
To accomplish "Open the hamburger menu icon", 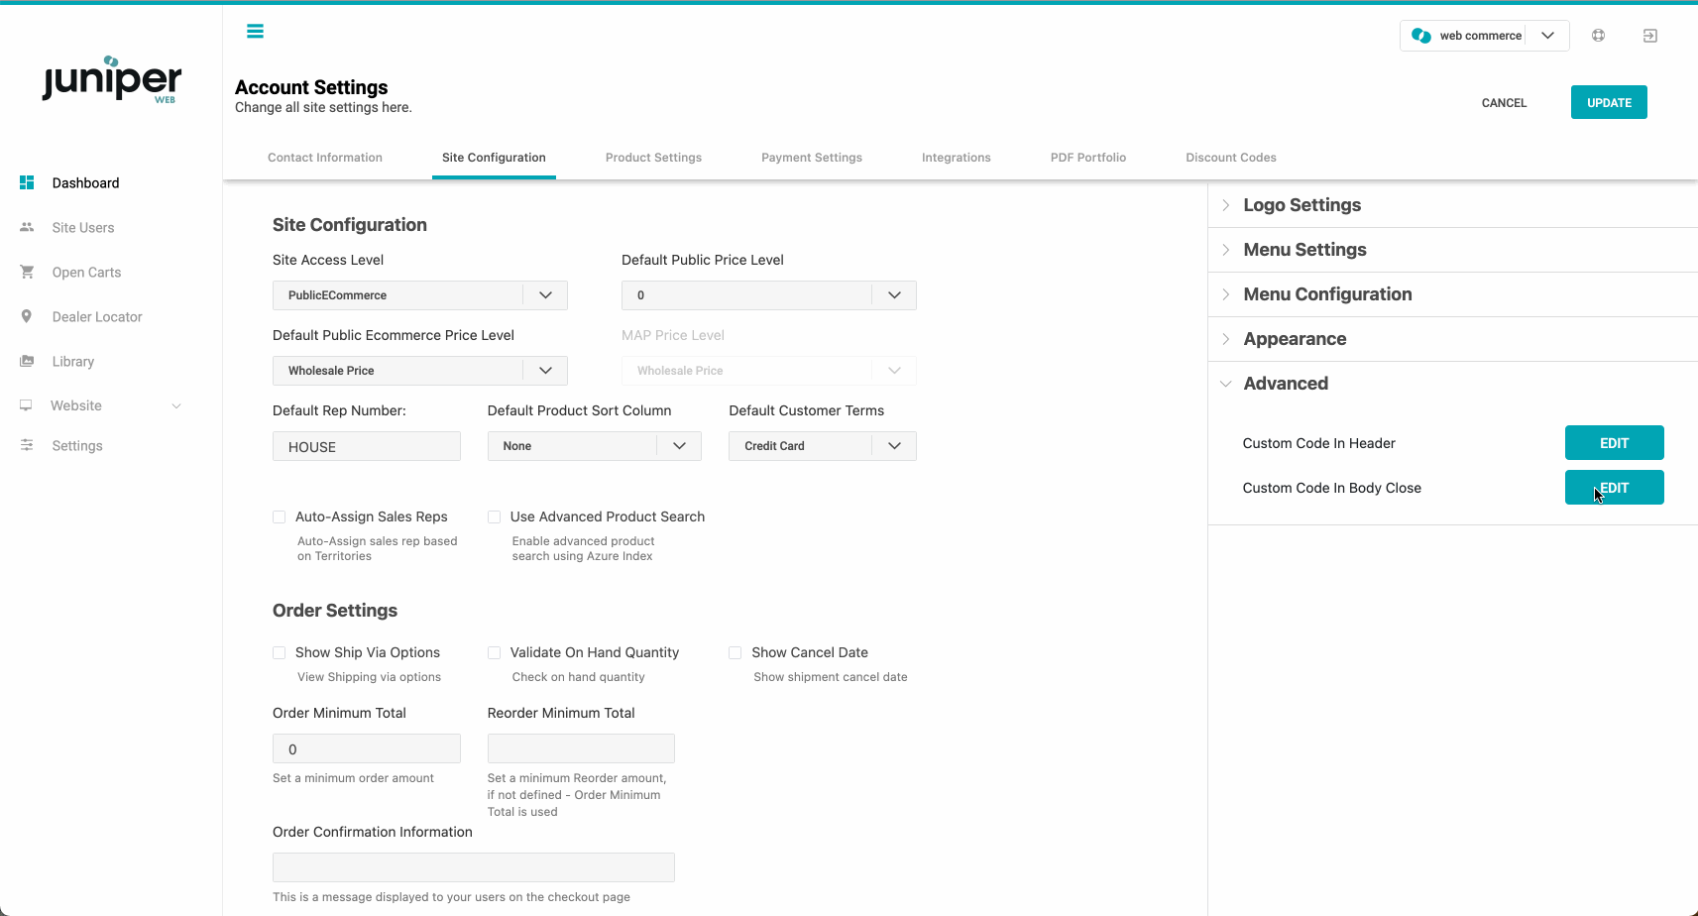I will coord(255,32).
